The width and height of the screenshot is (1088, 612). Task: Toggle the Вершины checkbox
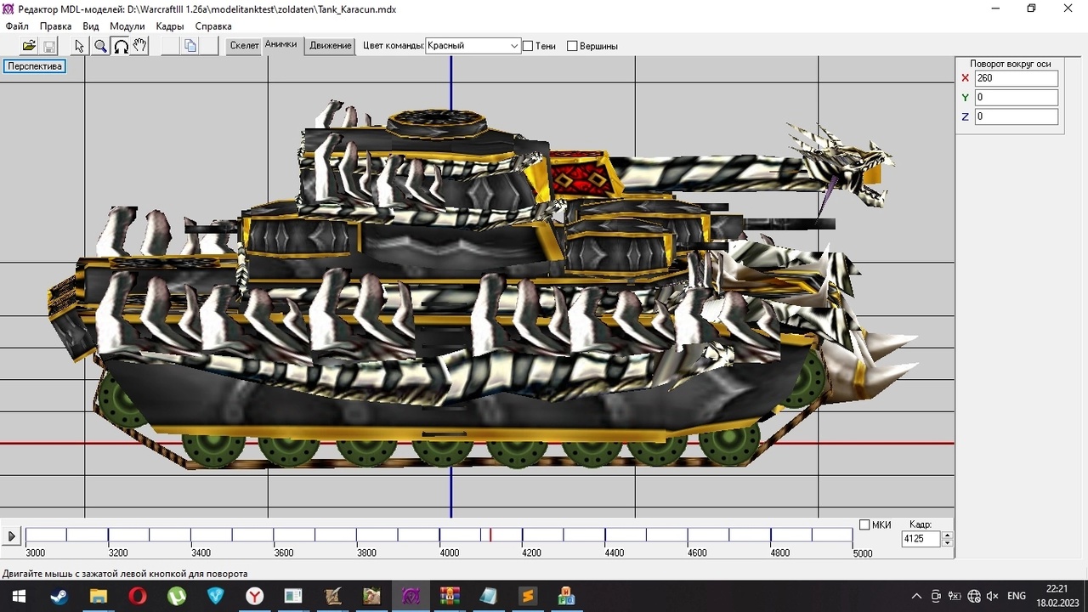[x=572, y=46]
